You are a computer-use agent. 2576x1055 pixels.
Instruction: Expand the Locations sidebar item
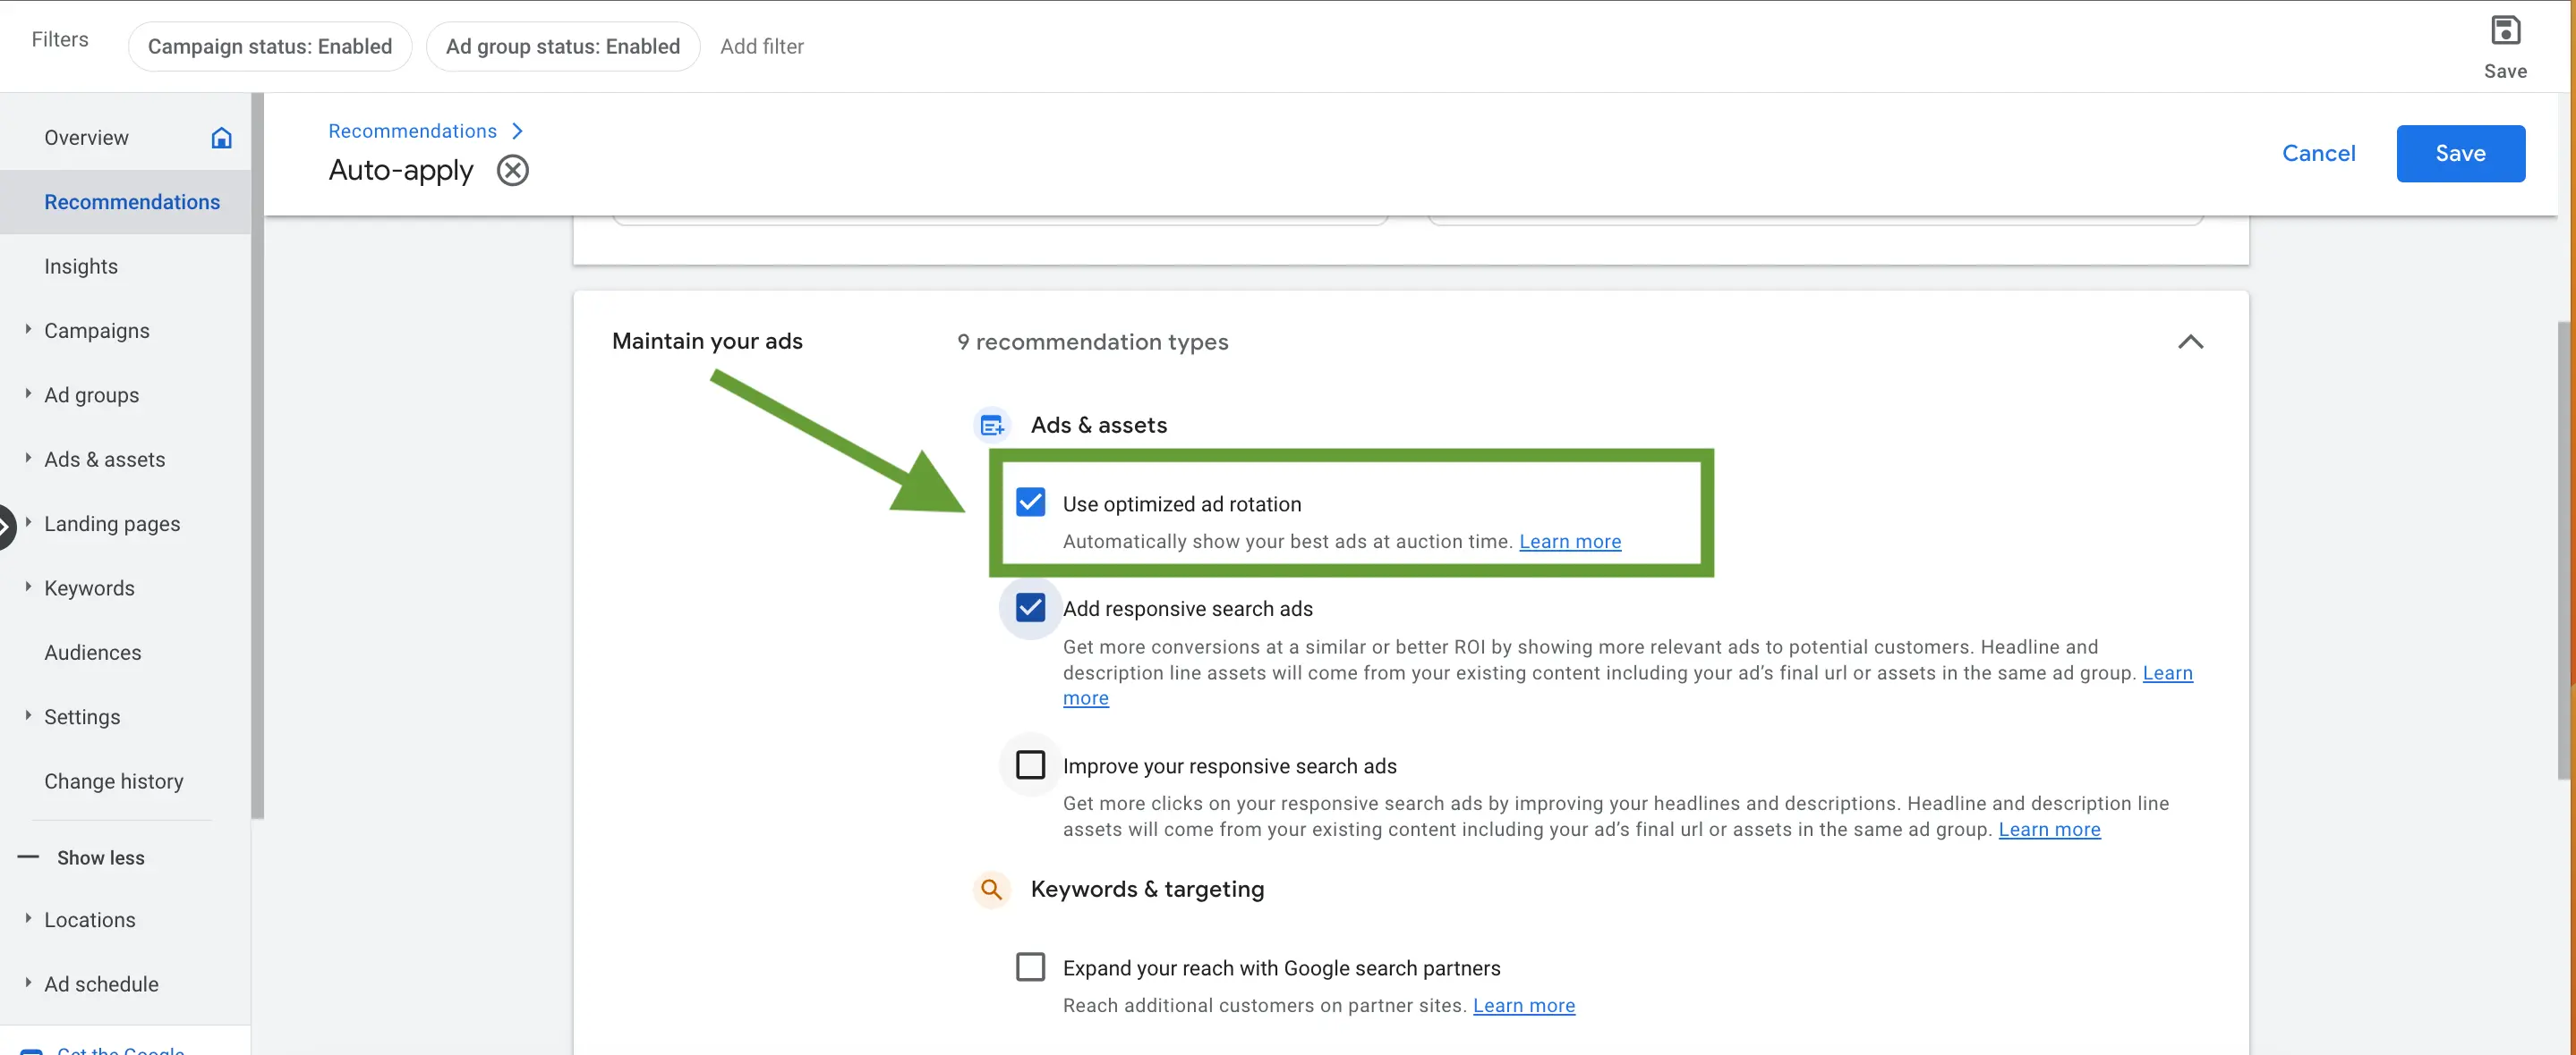[28, 918]
